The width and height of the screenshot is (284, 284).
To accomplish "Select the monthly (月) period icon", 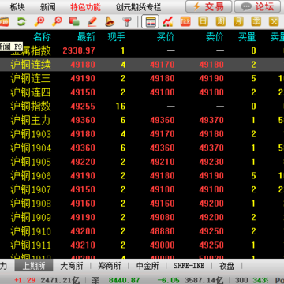I will pos(238,21).
